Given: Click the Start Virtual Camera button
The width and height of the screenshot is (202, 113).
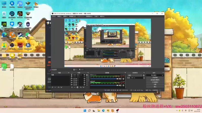Looking at the screenshot, I should pyautogui.click(x=155, y=80).
